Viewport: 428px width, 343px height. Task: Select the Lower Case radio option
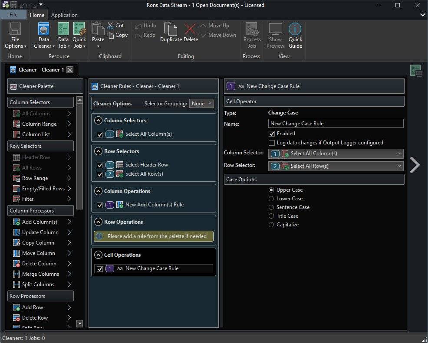(272, 199)
